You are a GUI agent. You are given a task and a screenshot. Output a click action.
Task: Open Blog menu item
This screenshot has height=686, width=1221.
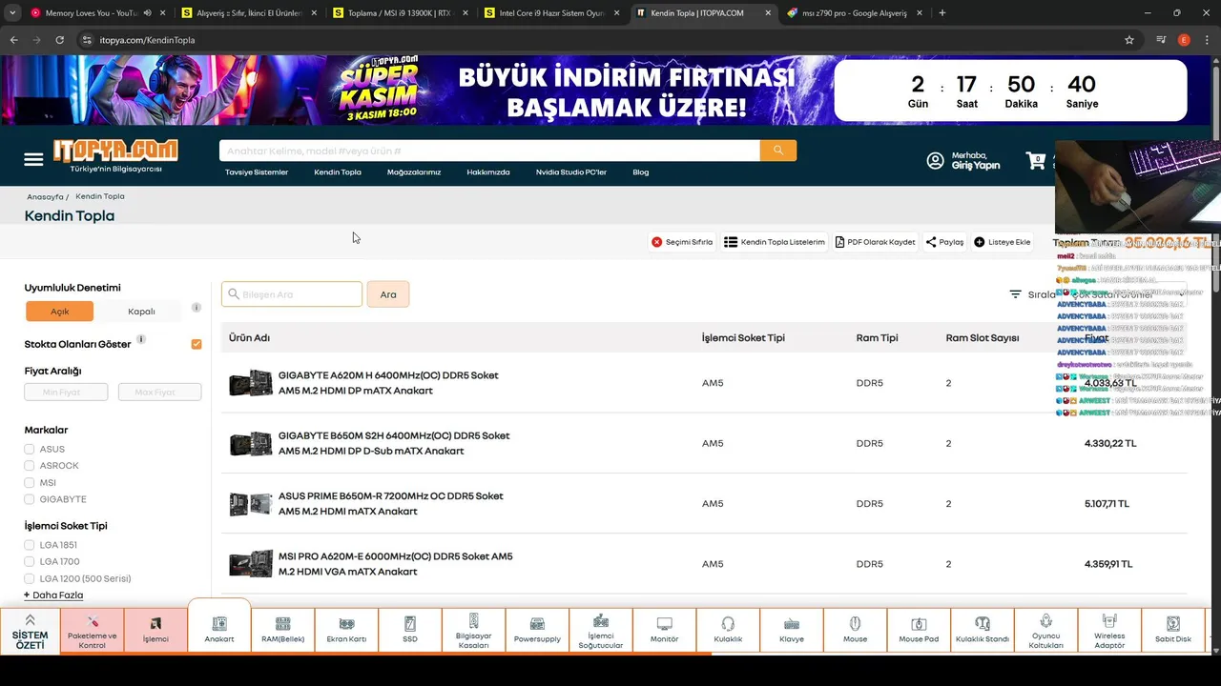(x=641, y=172)
